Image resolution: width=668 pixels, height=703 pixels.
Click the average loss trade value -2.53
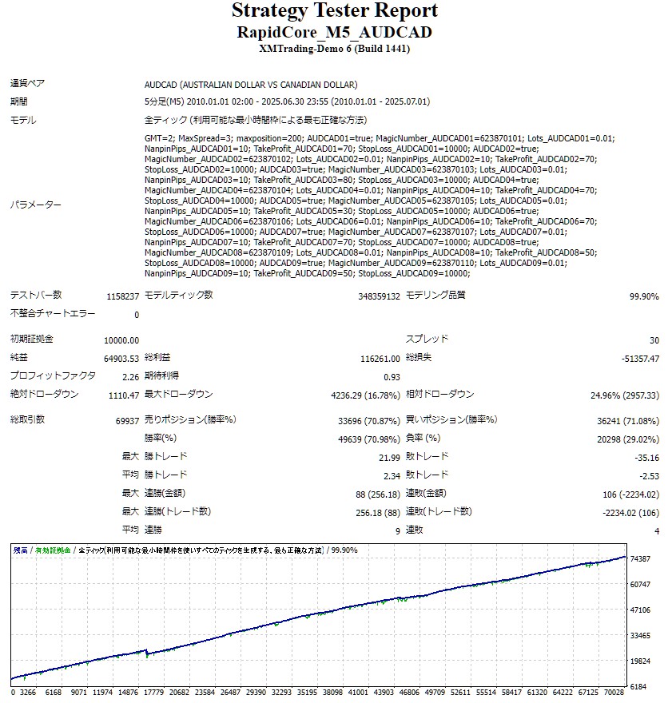point(649,476)
